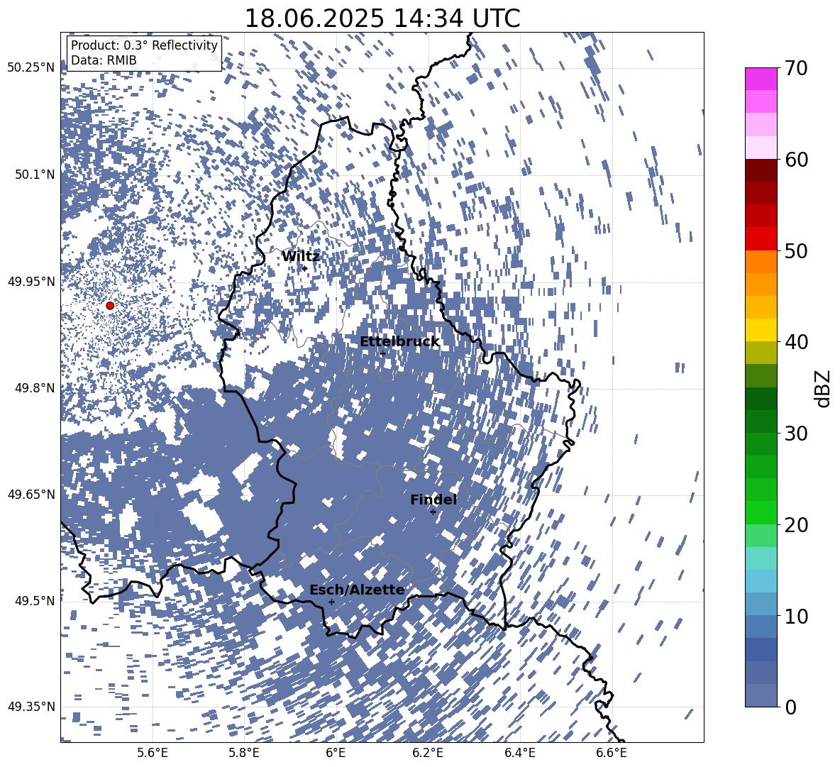Click the yellow 40 dBZ colorbar swatch

pyautogui.click(x=761, y=330)
